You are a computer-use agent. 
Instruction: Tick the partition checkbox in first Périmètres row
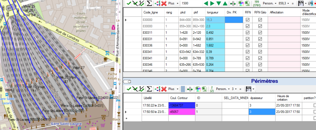click(315, 105)
